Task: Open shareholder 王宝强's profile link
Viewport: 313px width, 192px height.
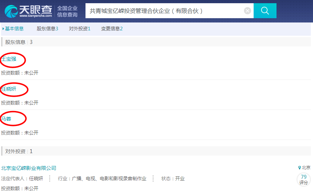Action: pos(9,59)
